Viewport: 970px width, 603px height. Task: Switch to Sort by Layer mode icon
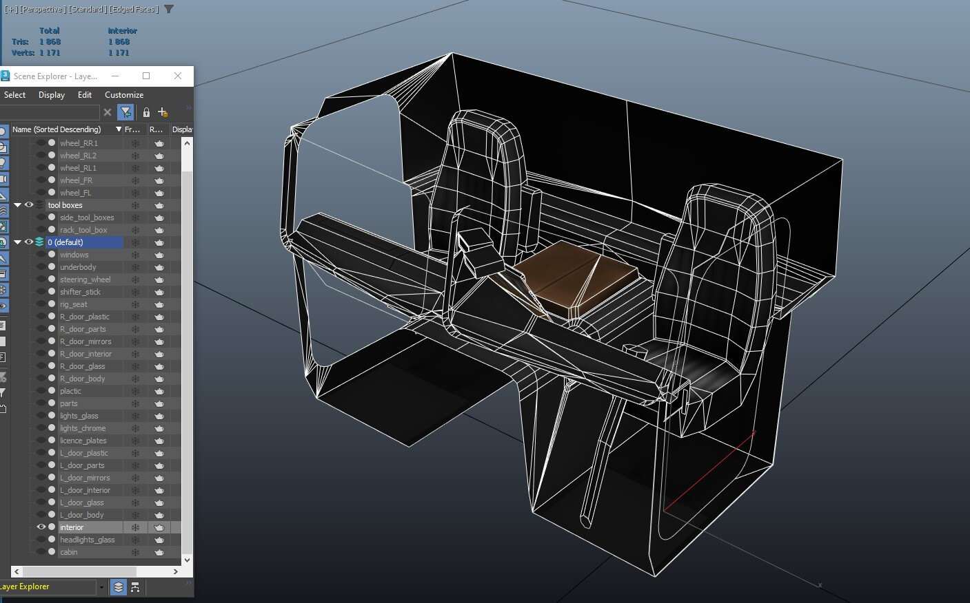coord(119,587)
